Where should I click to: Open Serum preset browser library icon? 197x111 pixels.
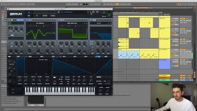point(94,12)
